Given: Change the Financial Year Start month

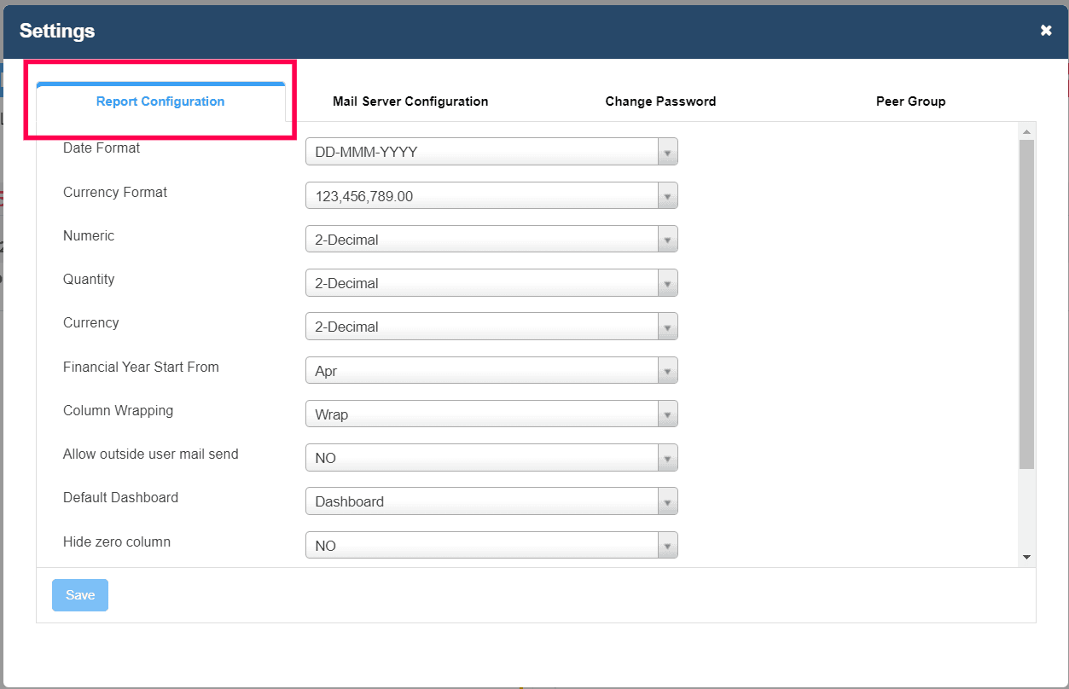Looking at the screenshot, I should point(491,371).
